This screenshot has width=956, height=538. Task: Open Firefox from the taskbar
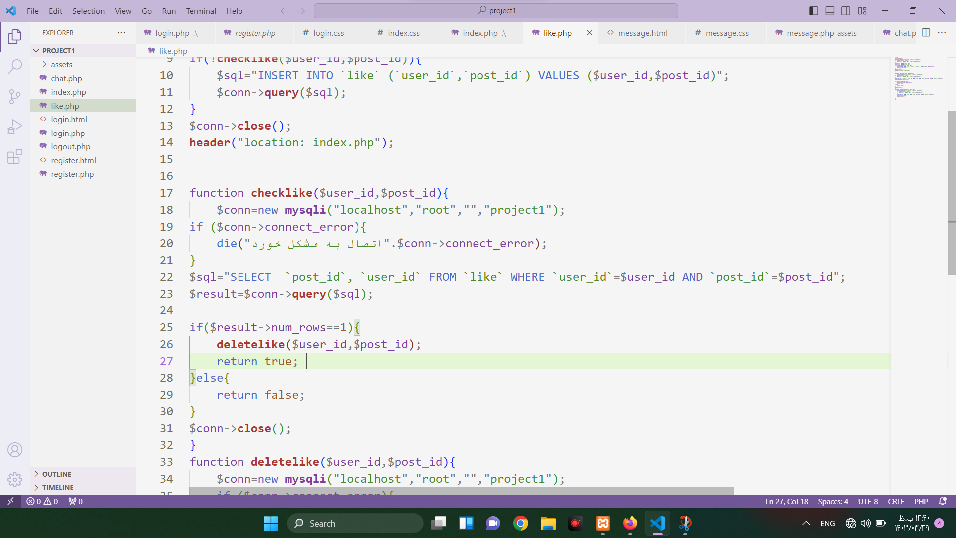[x=630, y=523]
